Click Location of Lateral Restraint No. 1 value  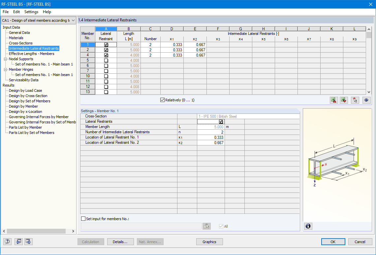211,137
